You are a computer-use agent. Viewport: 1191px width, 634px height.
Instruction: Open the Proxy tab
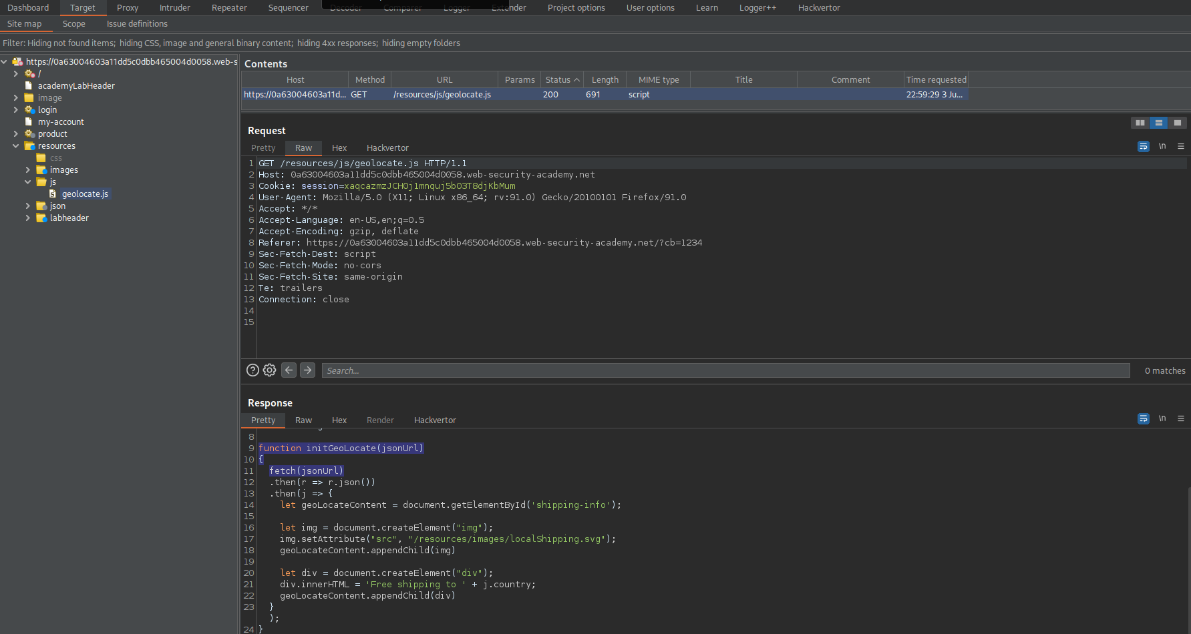coord(128,7)
